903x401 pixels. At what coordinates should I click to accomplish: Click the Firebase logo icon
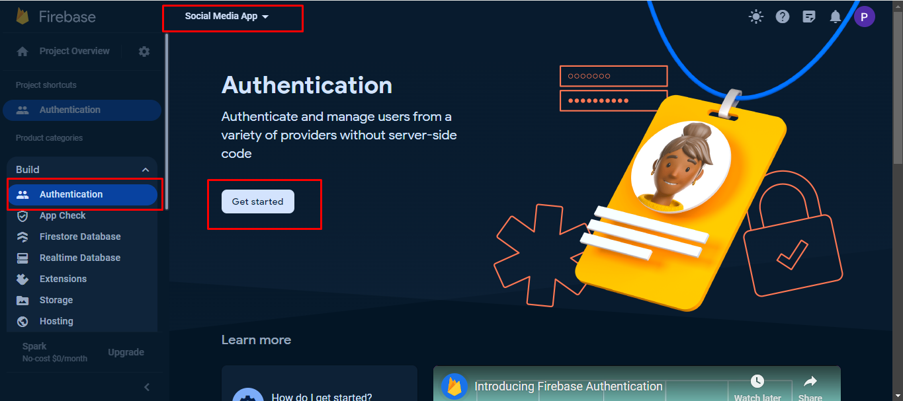coord(23,16)
